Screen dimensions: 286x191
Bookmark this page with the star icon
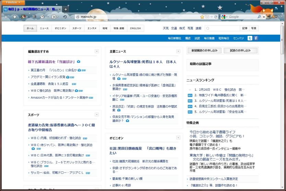pyautogui.click(x=202, y=17)
